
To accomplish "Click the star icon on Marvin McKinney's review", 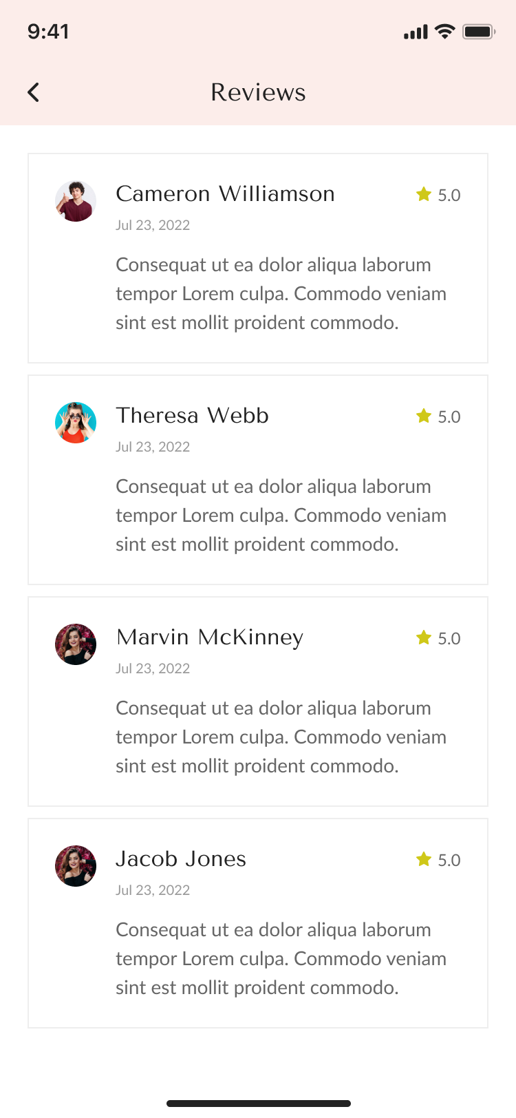I will tap(424, 638).
